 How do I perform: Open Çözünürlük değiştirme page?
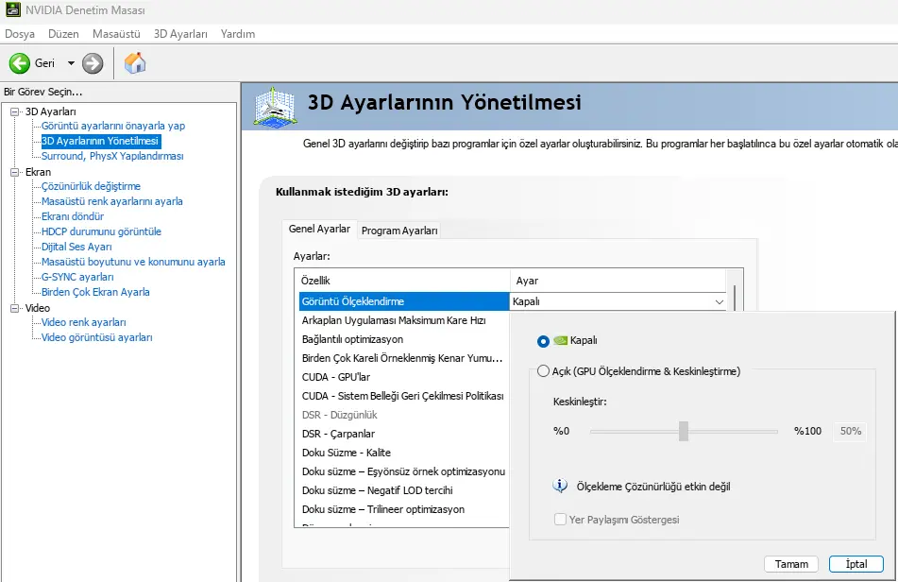coord(91,186)
